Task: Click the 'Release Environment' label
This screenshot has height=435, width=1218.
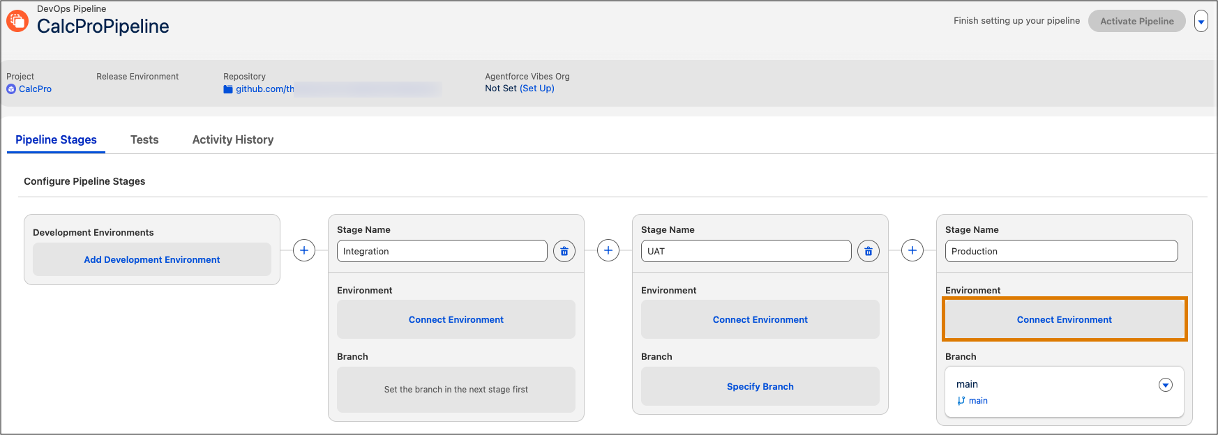Action: coord(137,77)
